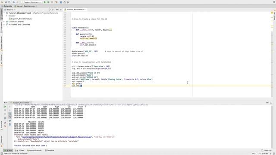Open the Terminal tab

click(50, 150)
